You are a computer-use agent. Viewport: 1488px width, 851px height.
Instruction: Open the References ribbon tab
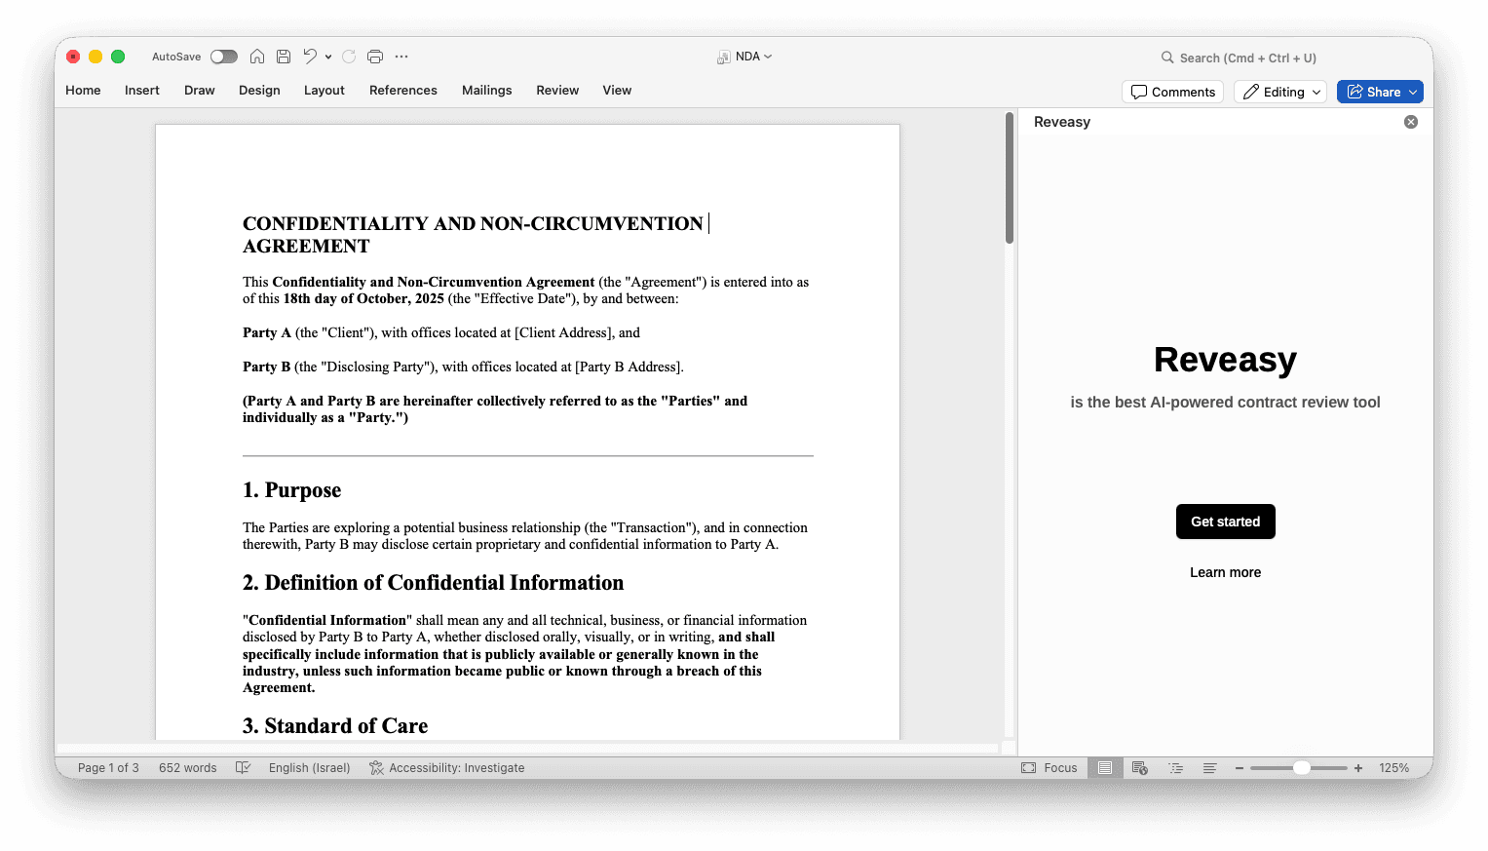pyautogui.click(x=402, y=91)
